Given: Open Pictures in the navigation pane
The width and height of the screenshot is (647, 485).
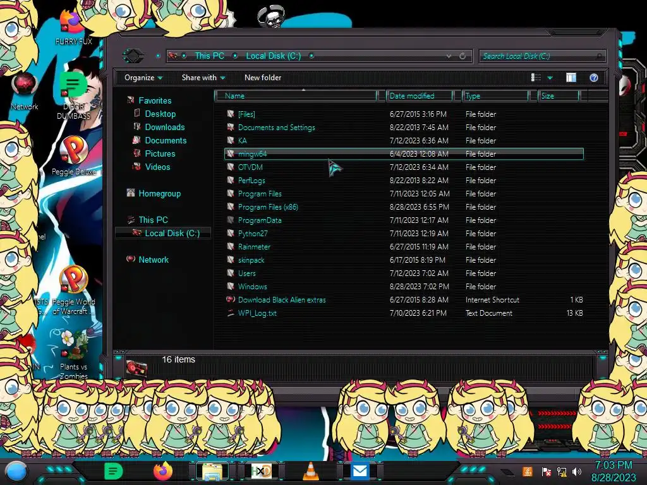Looking at the screenshot, I should (160, 153).
